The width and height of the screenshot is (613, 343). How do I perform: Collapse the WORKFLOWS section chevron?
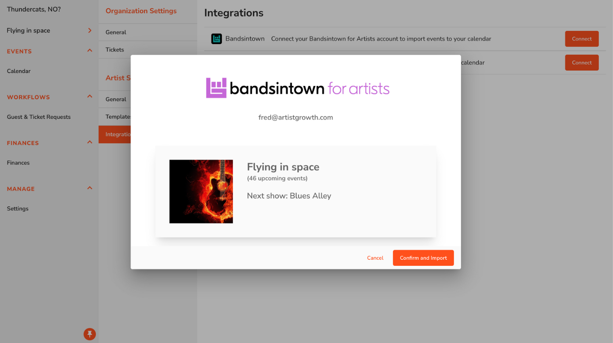(x=90, y=97)
